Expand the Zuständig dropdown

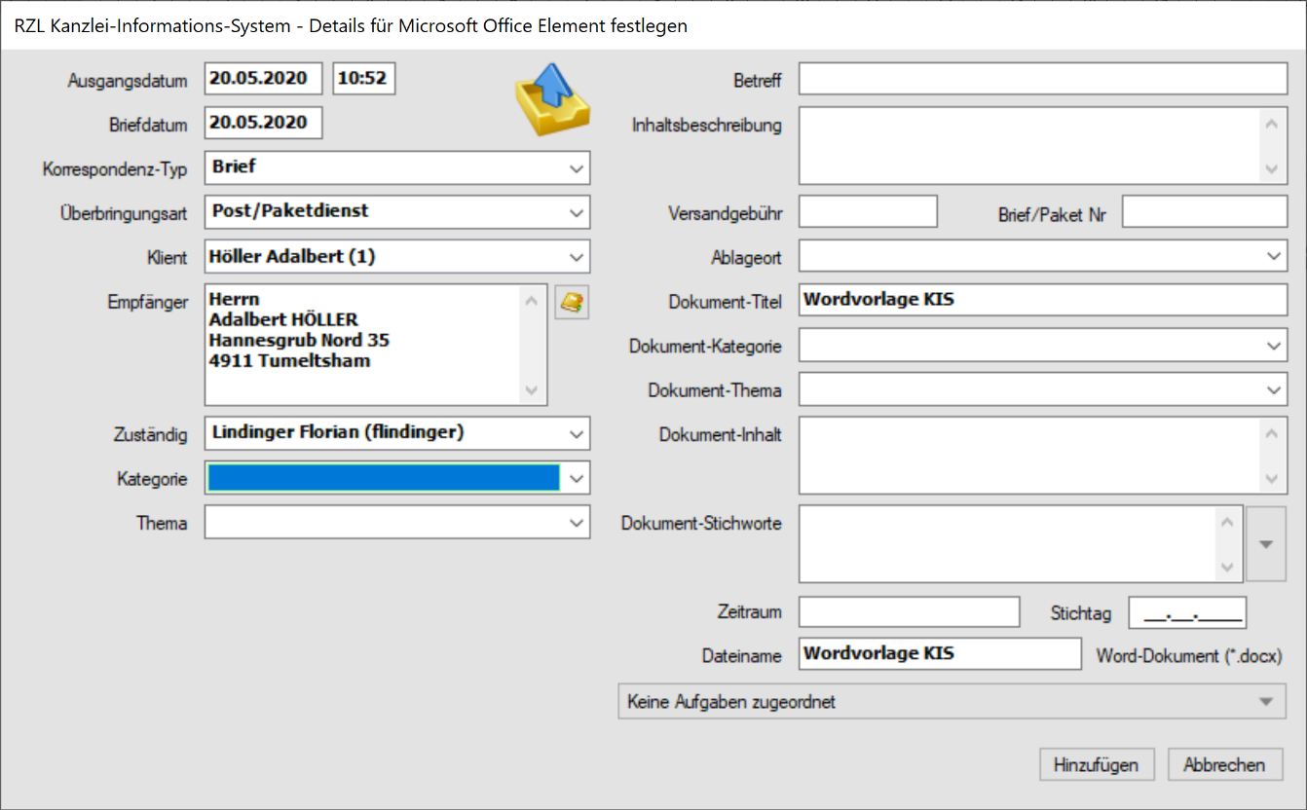[576, 433]
